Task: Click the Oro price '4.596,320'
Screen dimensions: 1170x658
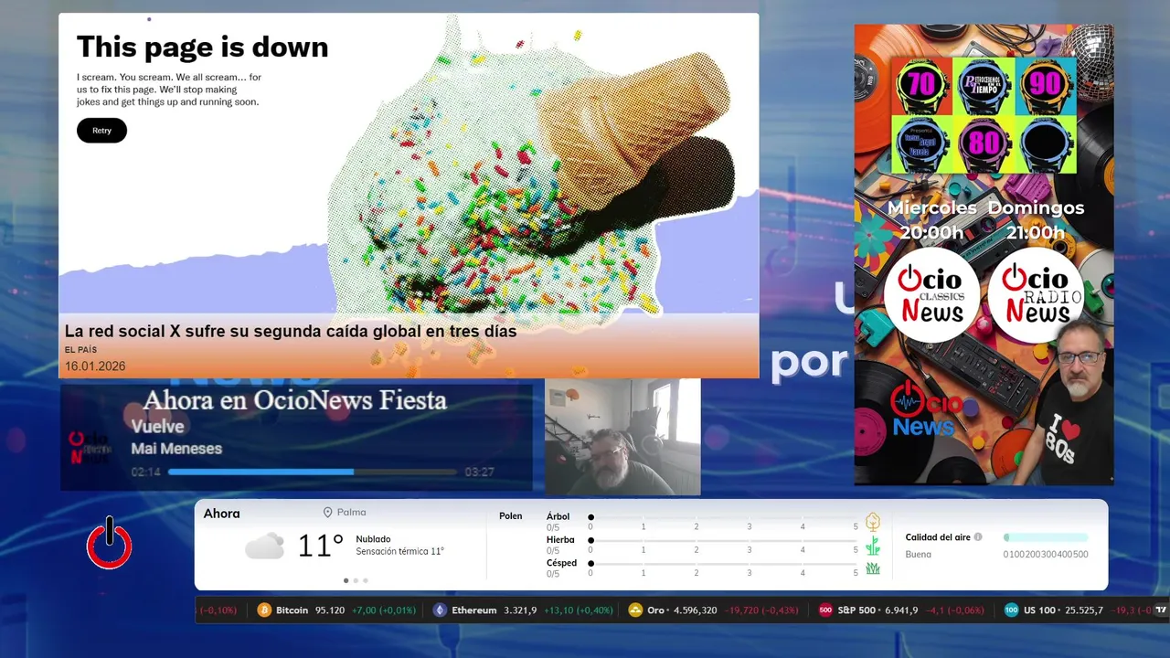Action: tap(695, 610)
